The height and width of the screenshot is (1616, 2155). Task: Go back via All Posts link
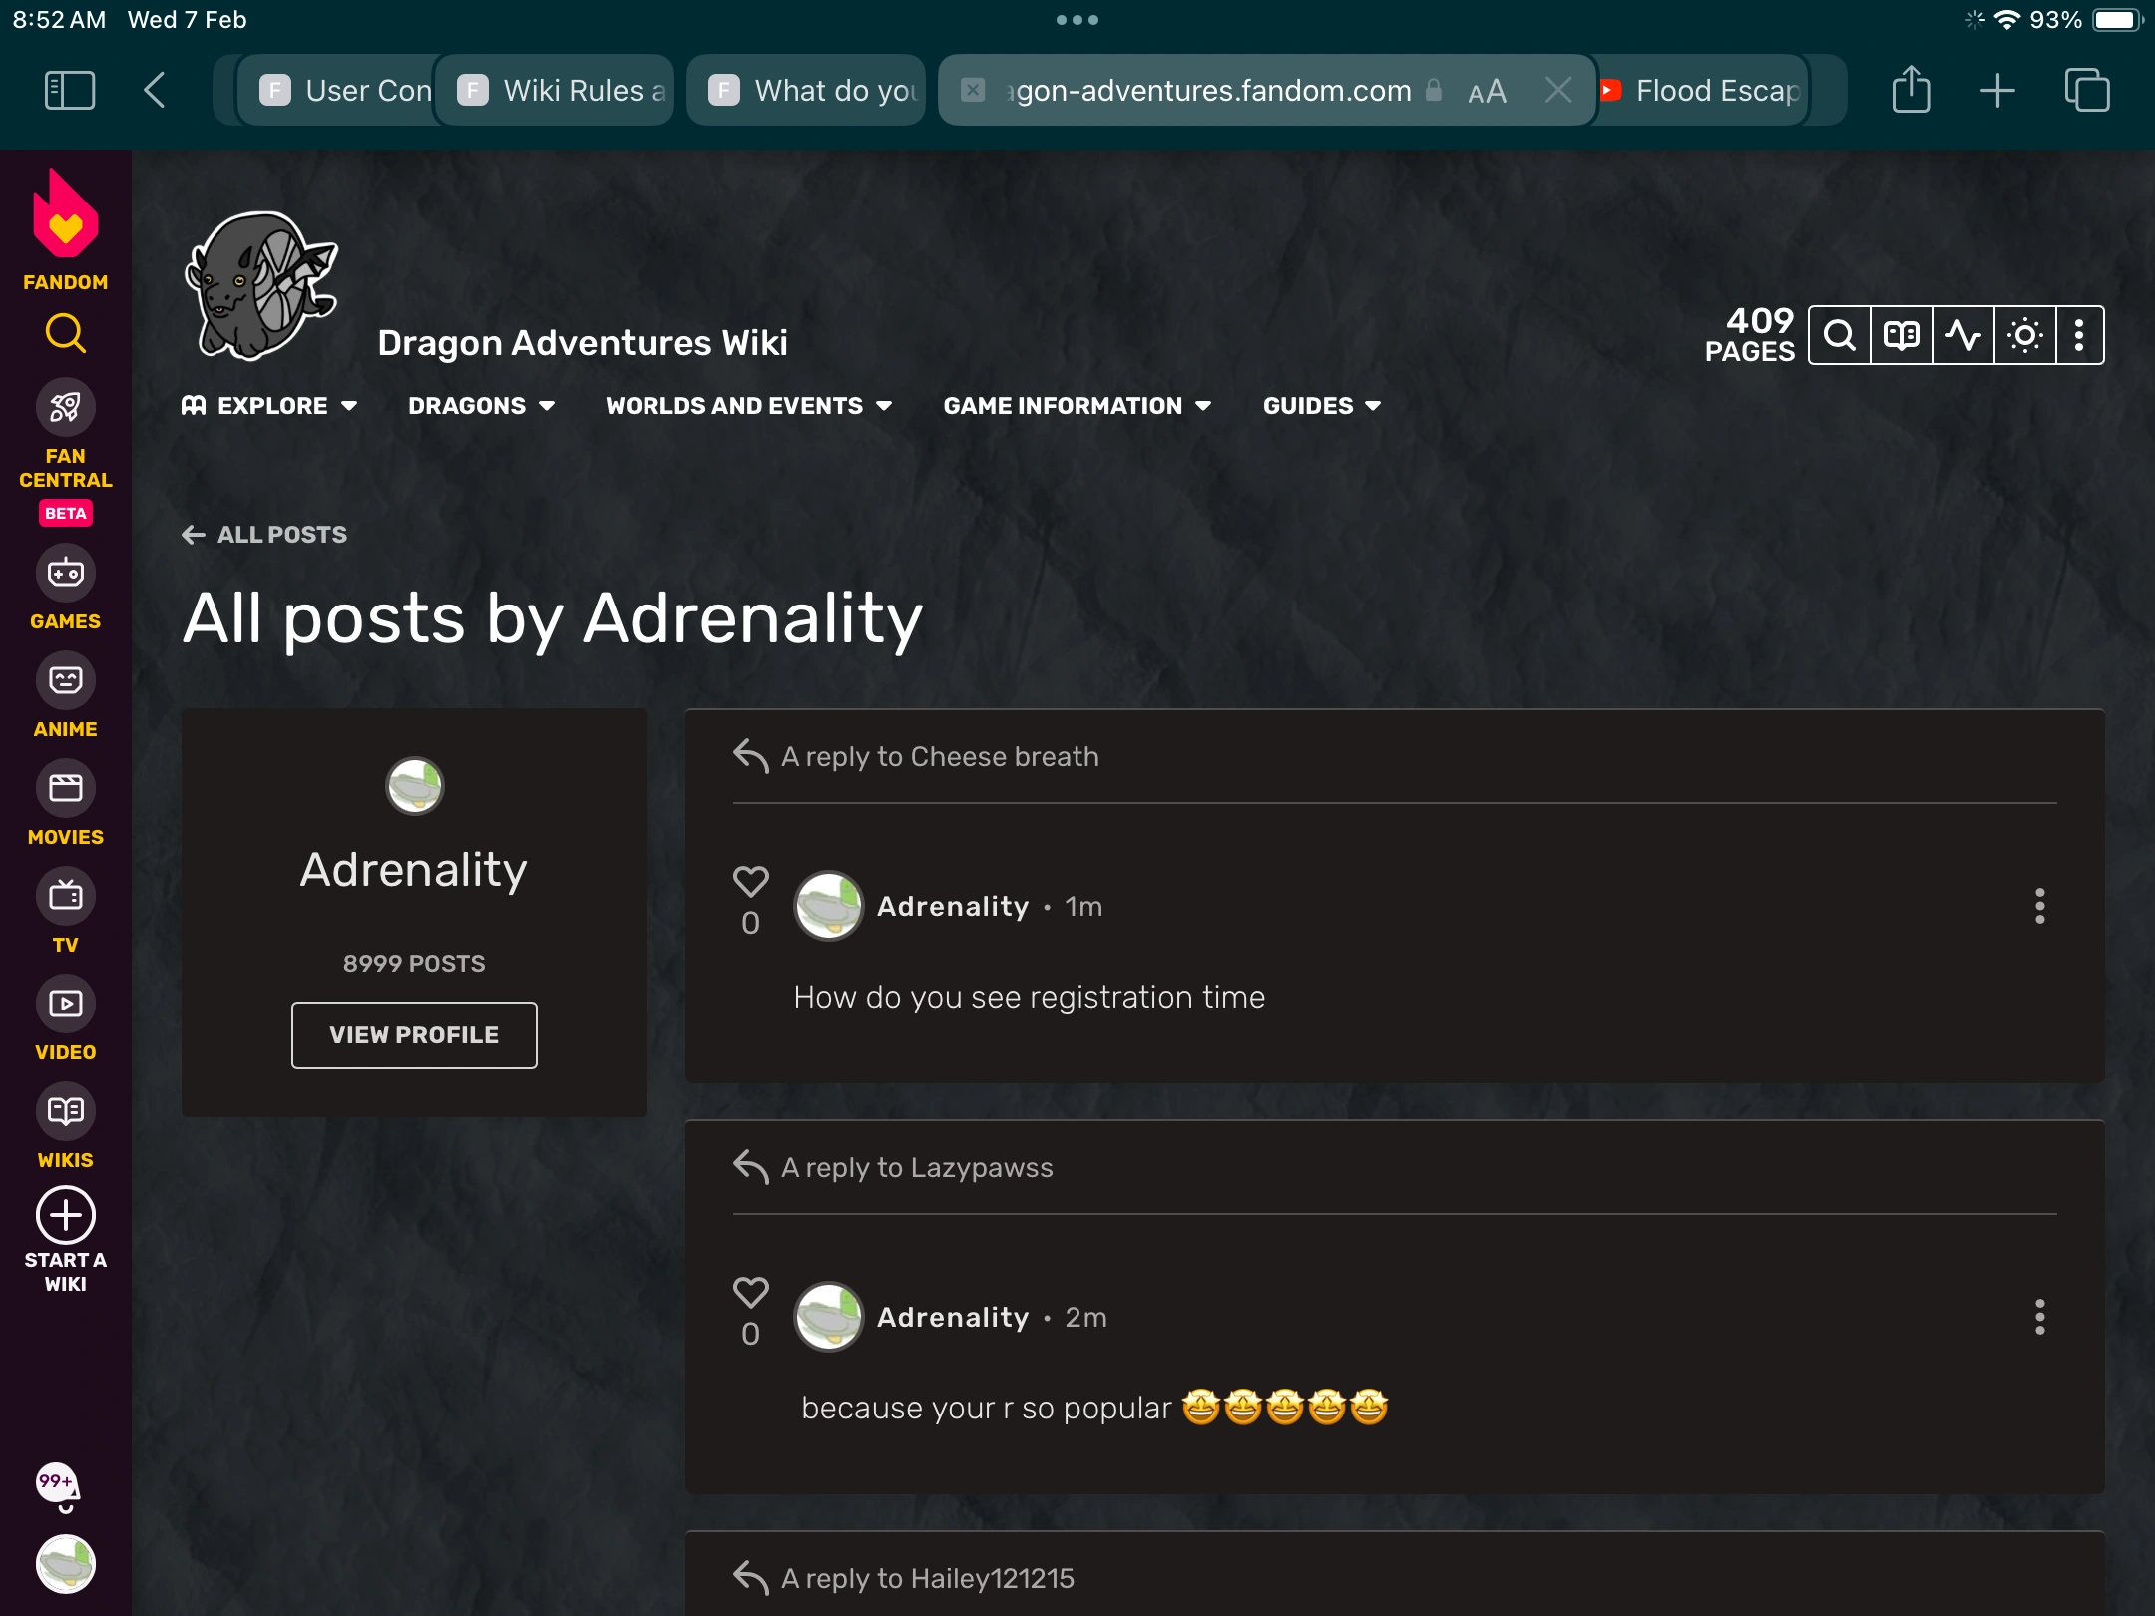point(264,535)
